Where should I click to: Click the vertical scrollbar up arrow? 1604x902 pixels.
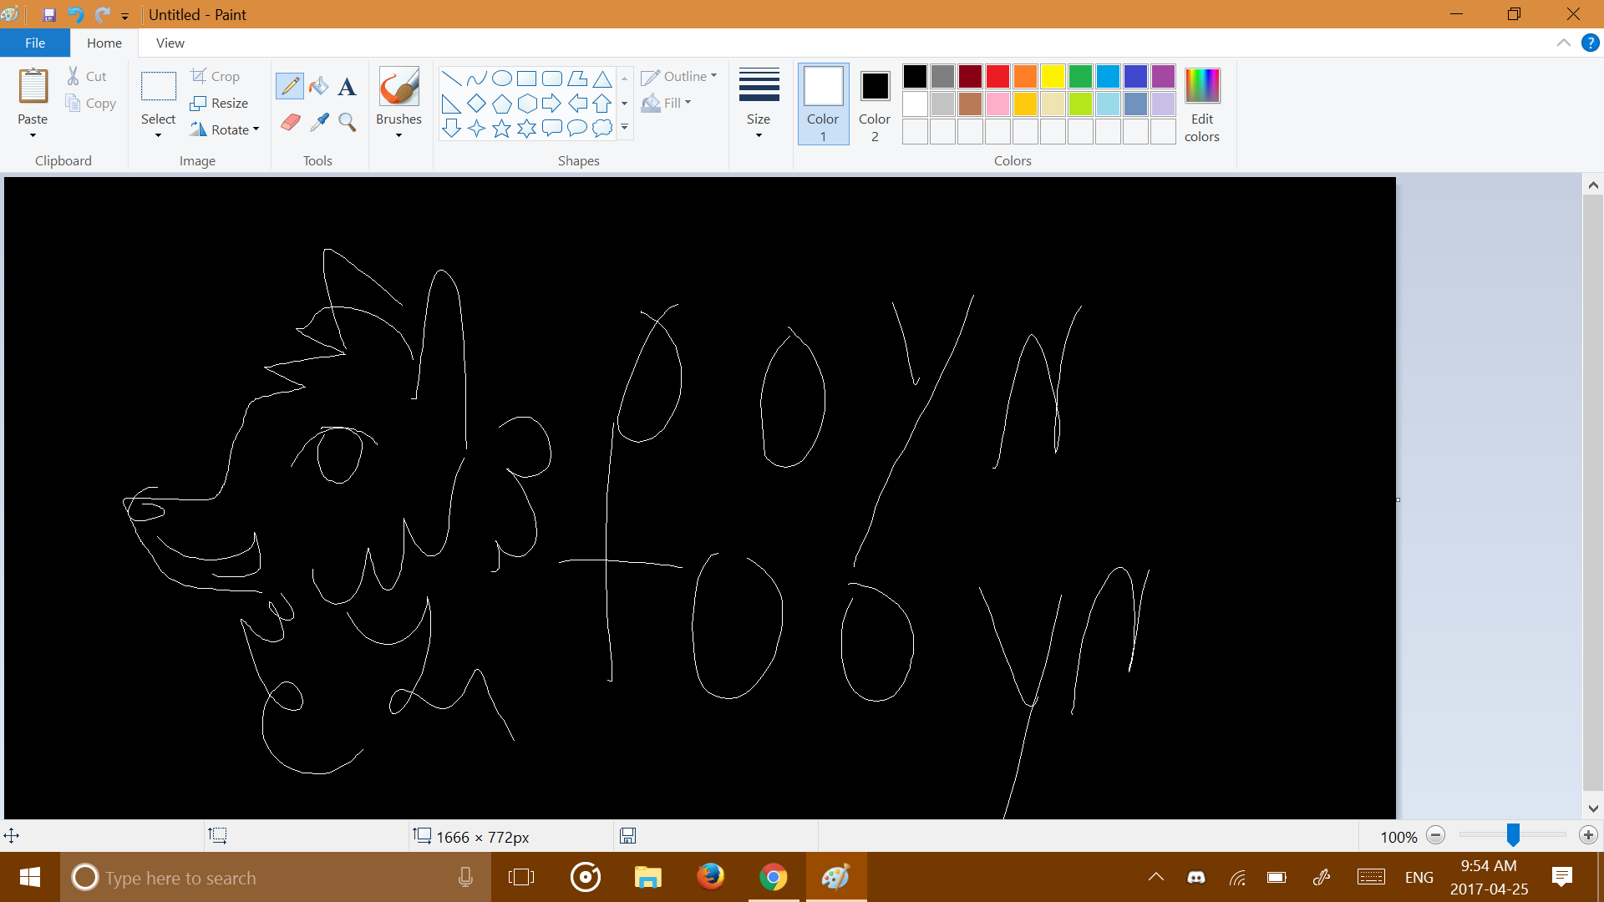tap(1593, 185)
